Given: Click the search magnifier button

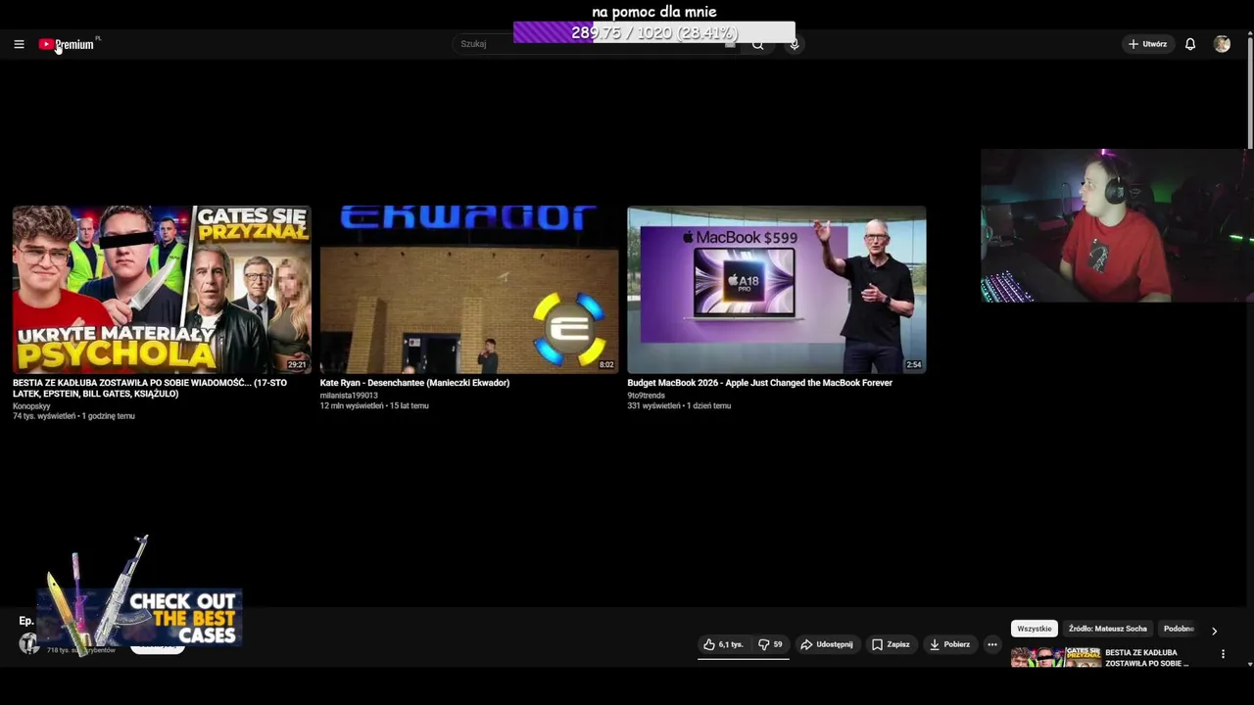Looking at the screenshot, I should [757, 44].
